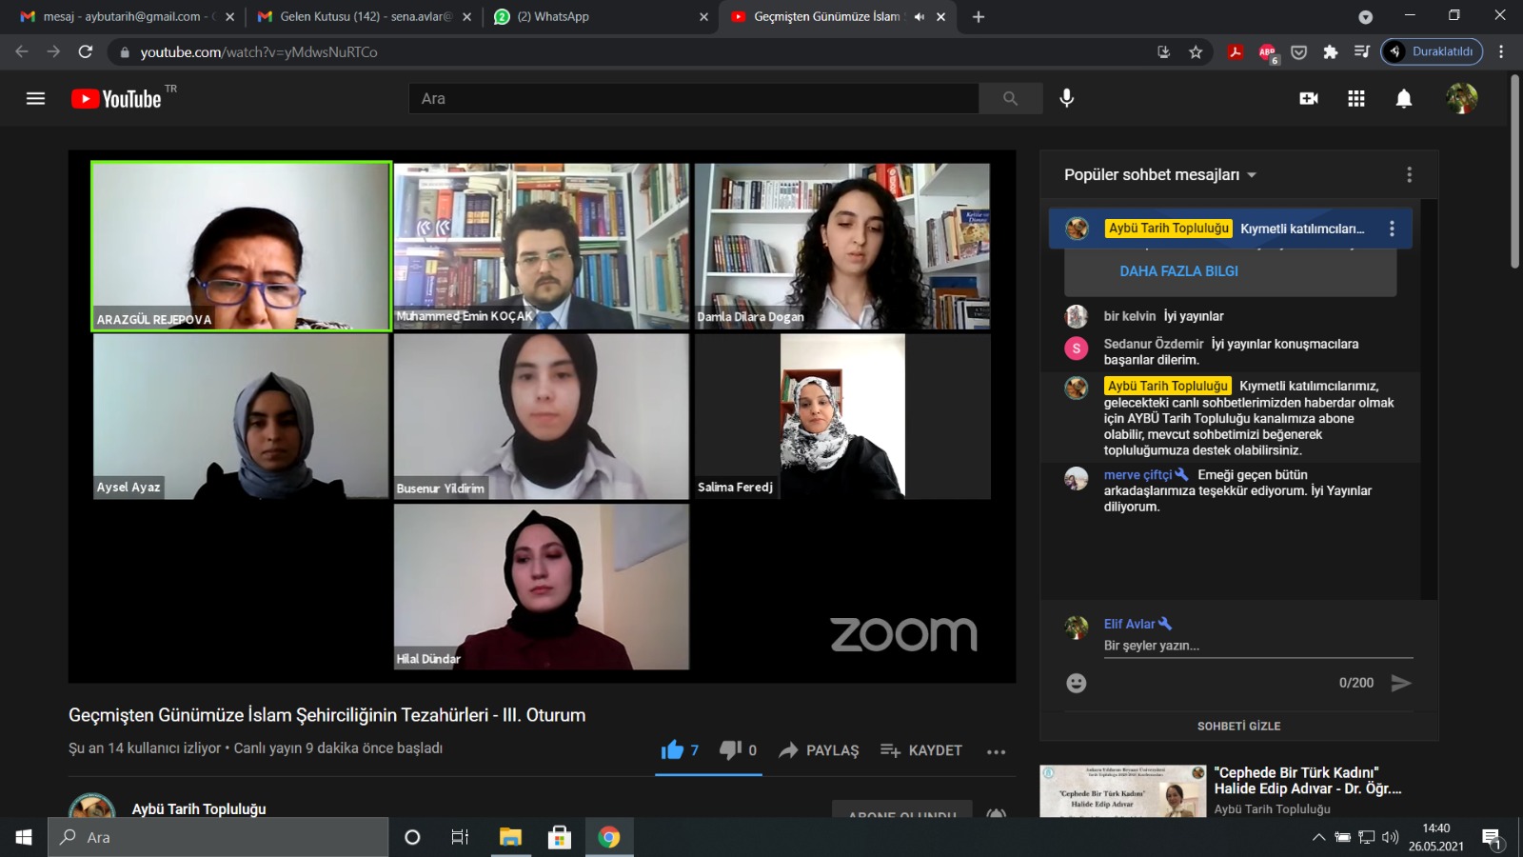Viewport: 1523px width, 857px height.
Task: Mute the tab using the speaker icon
Action: point(920,17)
